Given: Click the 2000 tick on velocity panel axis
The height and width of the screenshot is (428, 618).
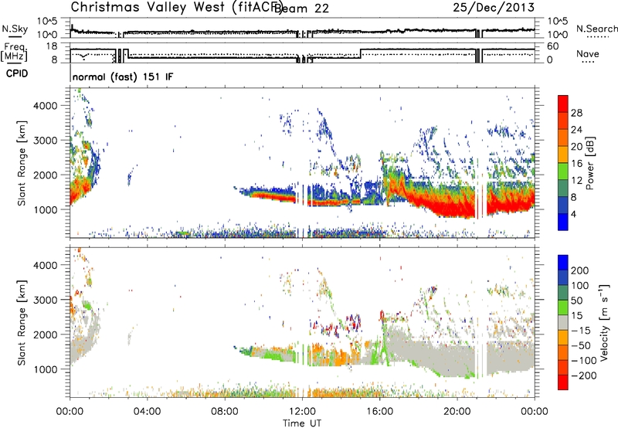Looking at the screenshot, I should (x=45, y=335).
